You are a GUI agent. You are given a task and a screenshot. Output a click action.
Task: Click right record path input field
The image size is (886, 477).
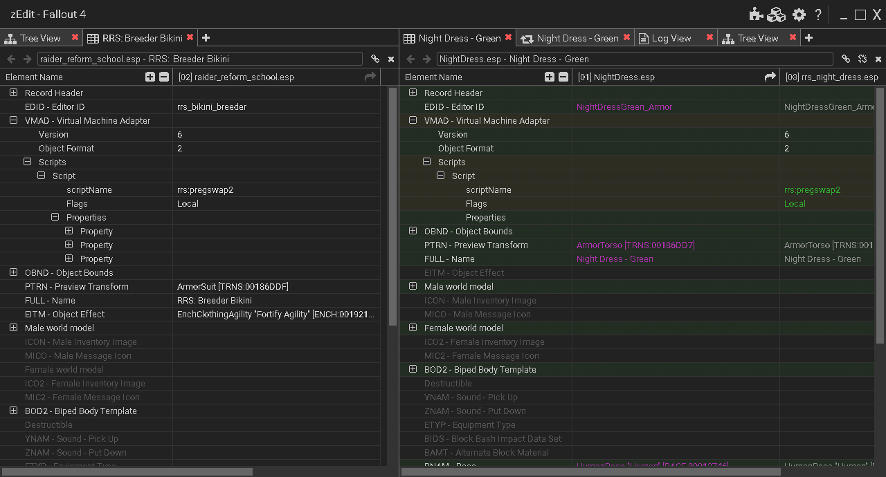[x=635, y=59]
